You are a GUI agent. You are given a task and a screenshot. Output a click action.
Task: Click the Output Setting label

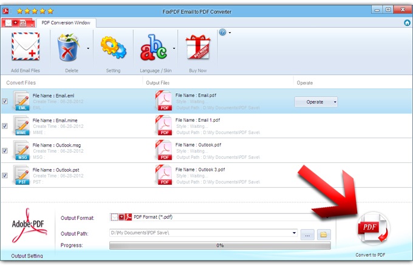pos(27,256)
